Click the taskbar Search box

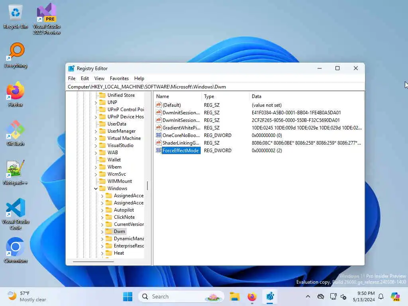pos(181,296)
